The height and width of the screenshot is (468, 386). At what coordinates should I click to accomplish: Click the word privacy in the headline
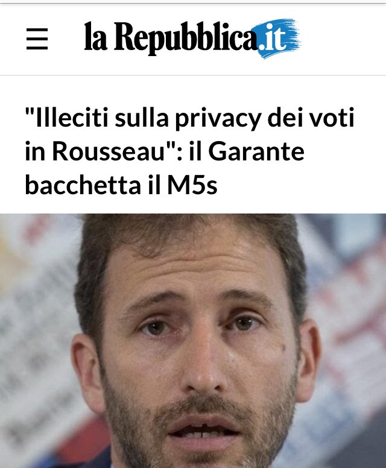pos(218,118)
